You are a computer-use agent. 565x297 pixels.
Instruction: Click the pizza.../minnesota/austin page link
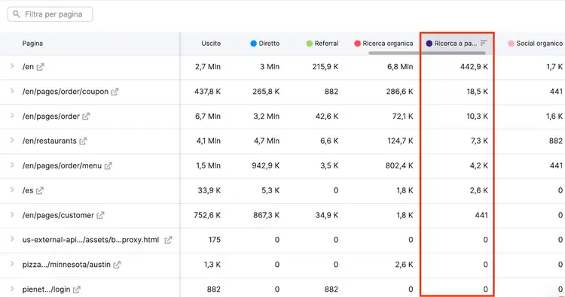[x=66, y=265]
